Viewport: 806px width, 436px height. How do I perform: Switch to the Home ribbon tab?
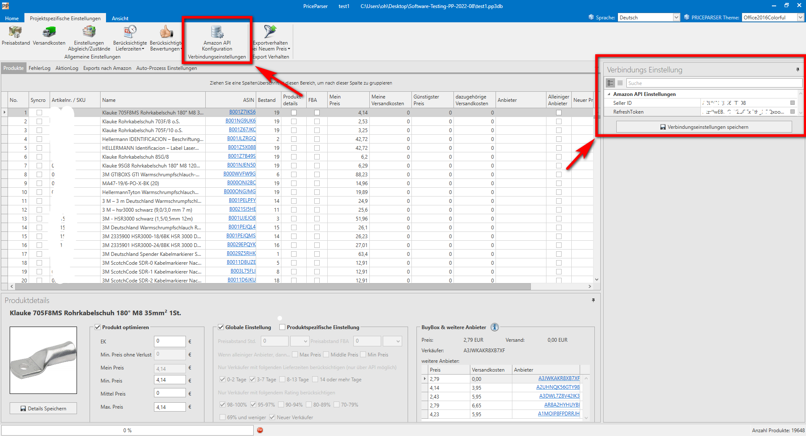pos(12,18)
